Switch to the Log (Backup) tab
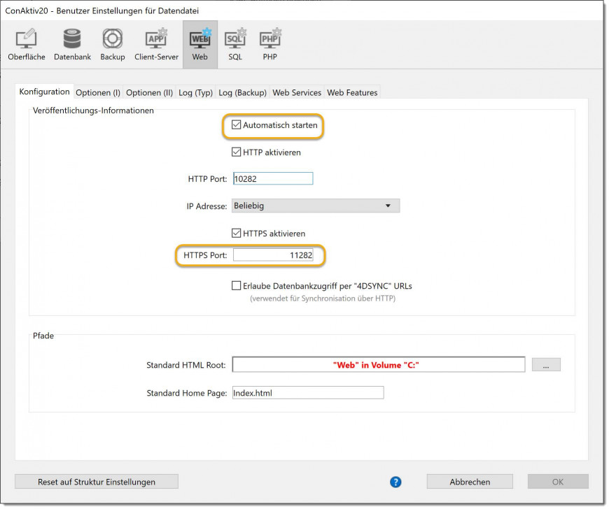 [x=242, y=92]
